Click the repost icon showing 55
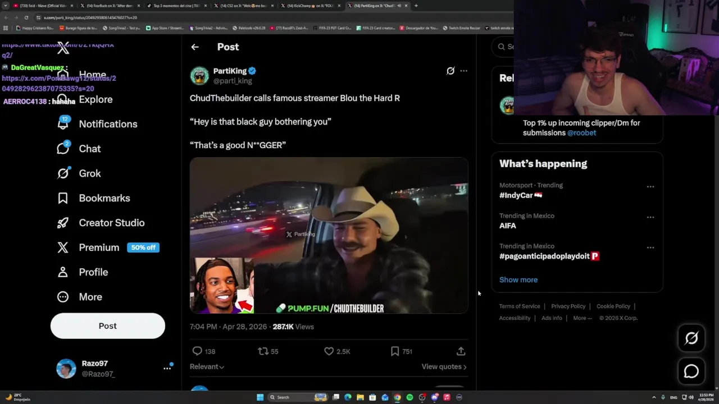Screen dimensions: 719x404 coord(263,351)
